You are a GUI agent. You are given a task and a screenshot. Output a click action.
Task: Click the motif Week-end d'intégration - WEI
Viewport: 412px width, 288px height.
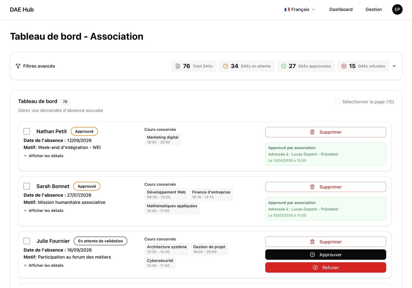(x=70, y=148)
